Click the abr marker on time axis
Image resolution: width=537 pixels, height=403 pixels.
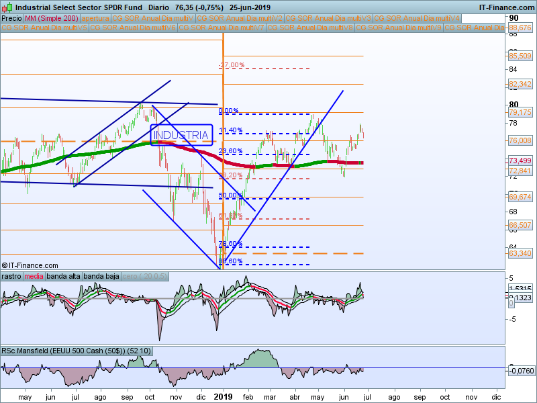coord(295,397)
